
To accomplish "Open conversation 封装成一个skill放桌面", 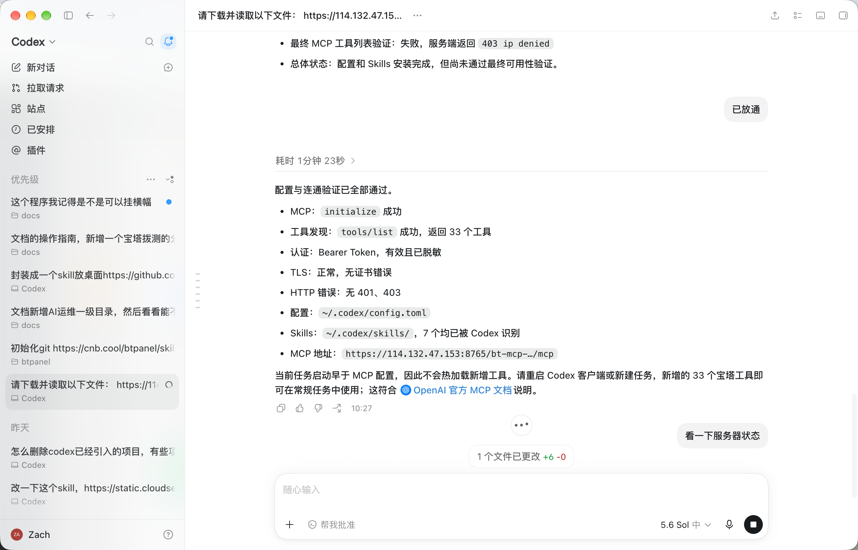I will [x=92, y=281].
